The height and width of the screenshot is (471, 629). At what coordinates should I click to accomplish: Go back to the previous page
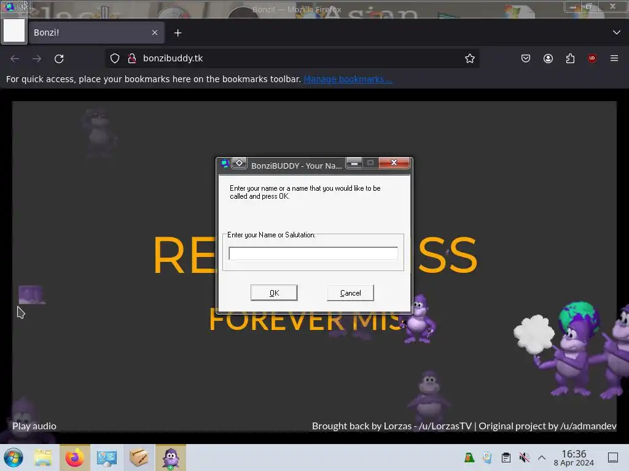15,58
